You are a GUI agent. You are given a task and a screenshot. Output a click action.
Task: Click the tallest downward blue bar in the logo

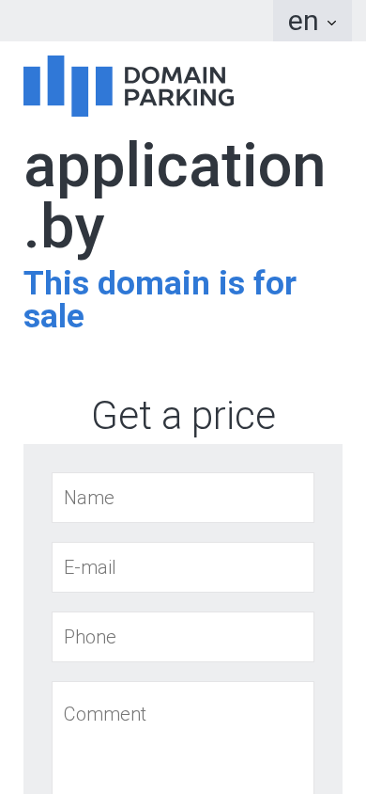coord(80,91)
